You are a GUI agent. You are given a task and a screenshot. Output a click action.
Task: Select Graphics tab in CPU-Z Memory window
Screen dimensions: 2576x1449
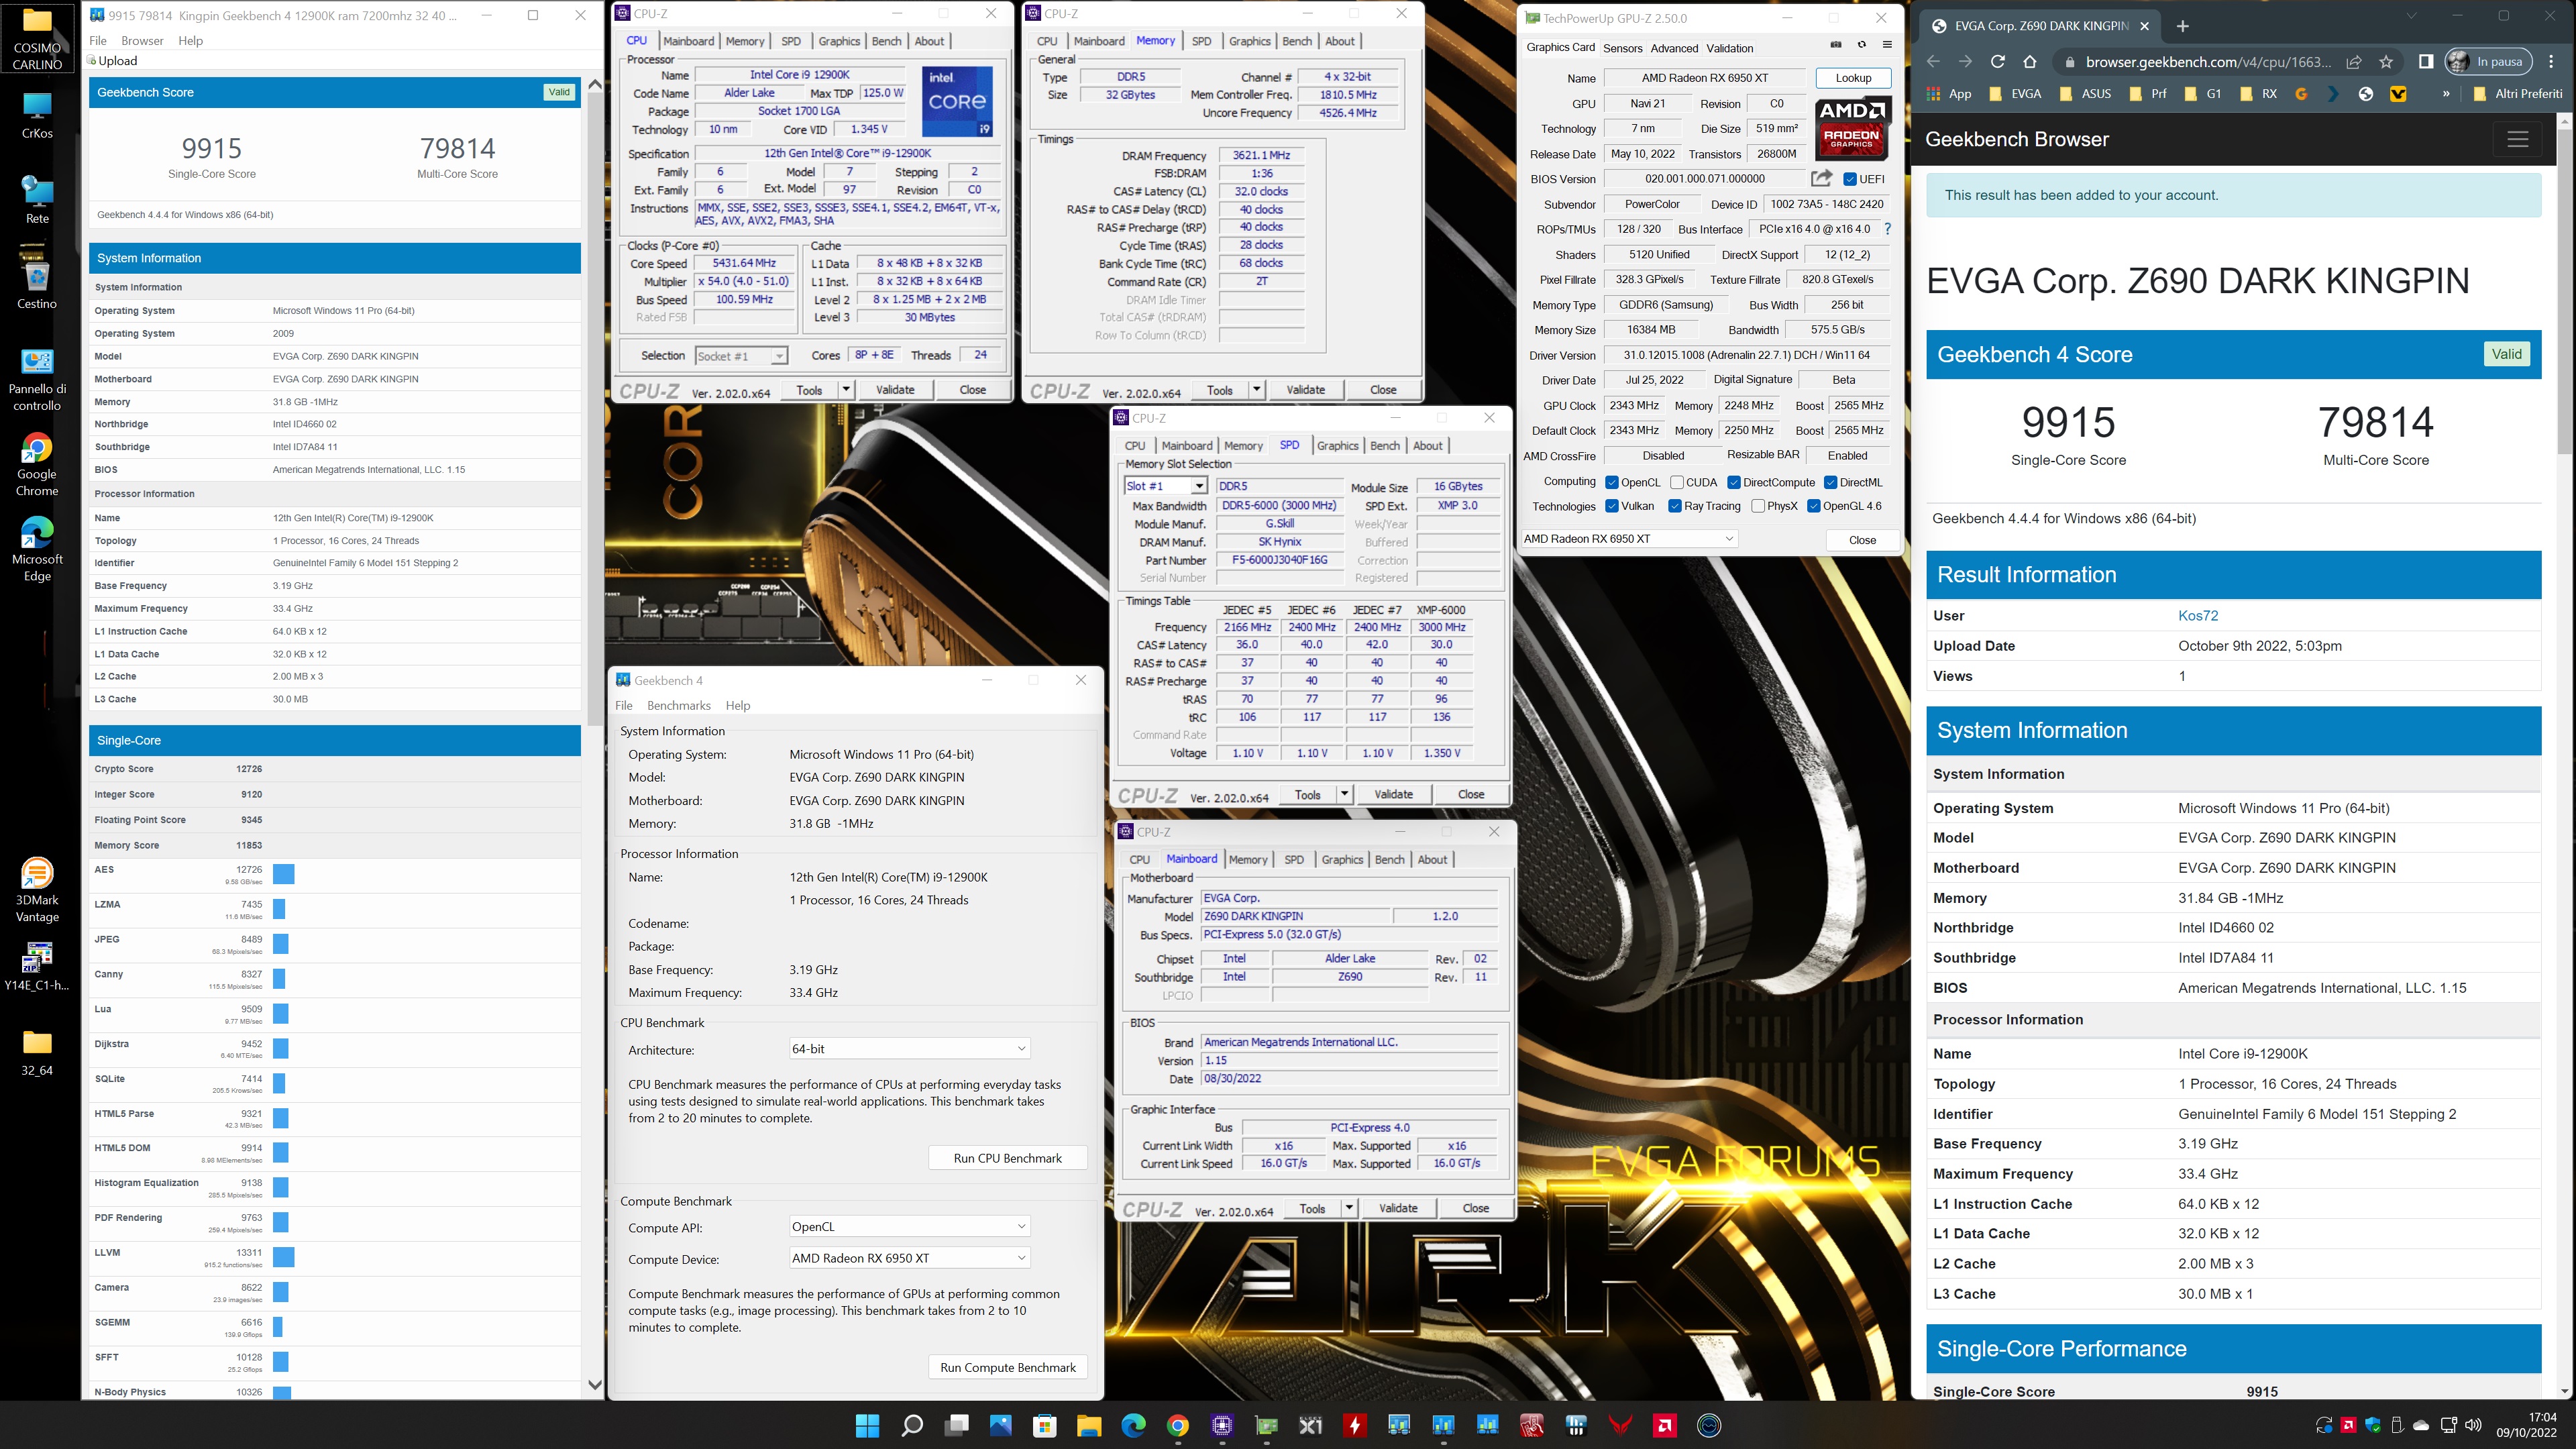coord(1249,41)
